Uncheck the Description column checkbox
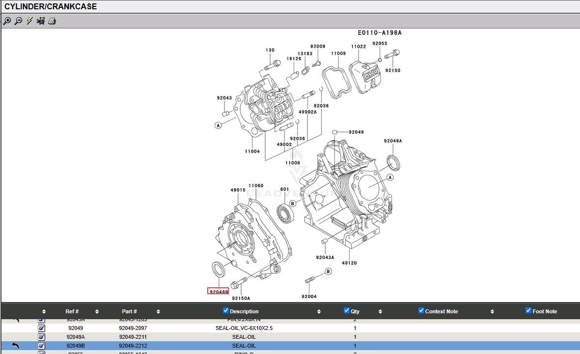 [226, 310]
